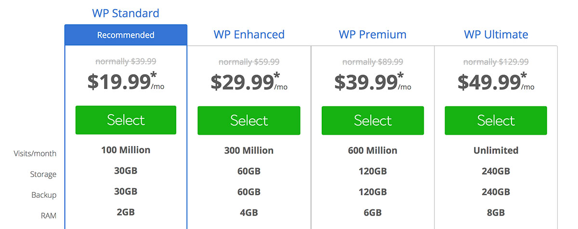
Task: Click the Select button under the $19.99 plan
Action: pos(126,120)
